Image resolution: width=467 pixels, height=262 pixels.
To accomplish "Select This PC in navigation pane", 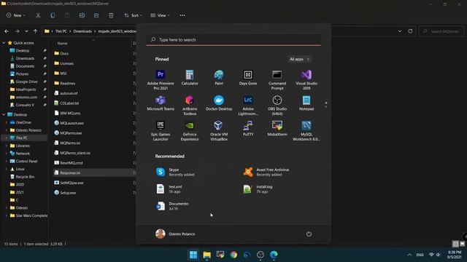I will 21,138.
